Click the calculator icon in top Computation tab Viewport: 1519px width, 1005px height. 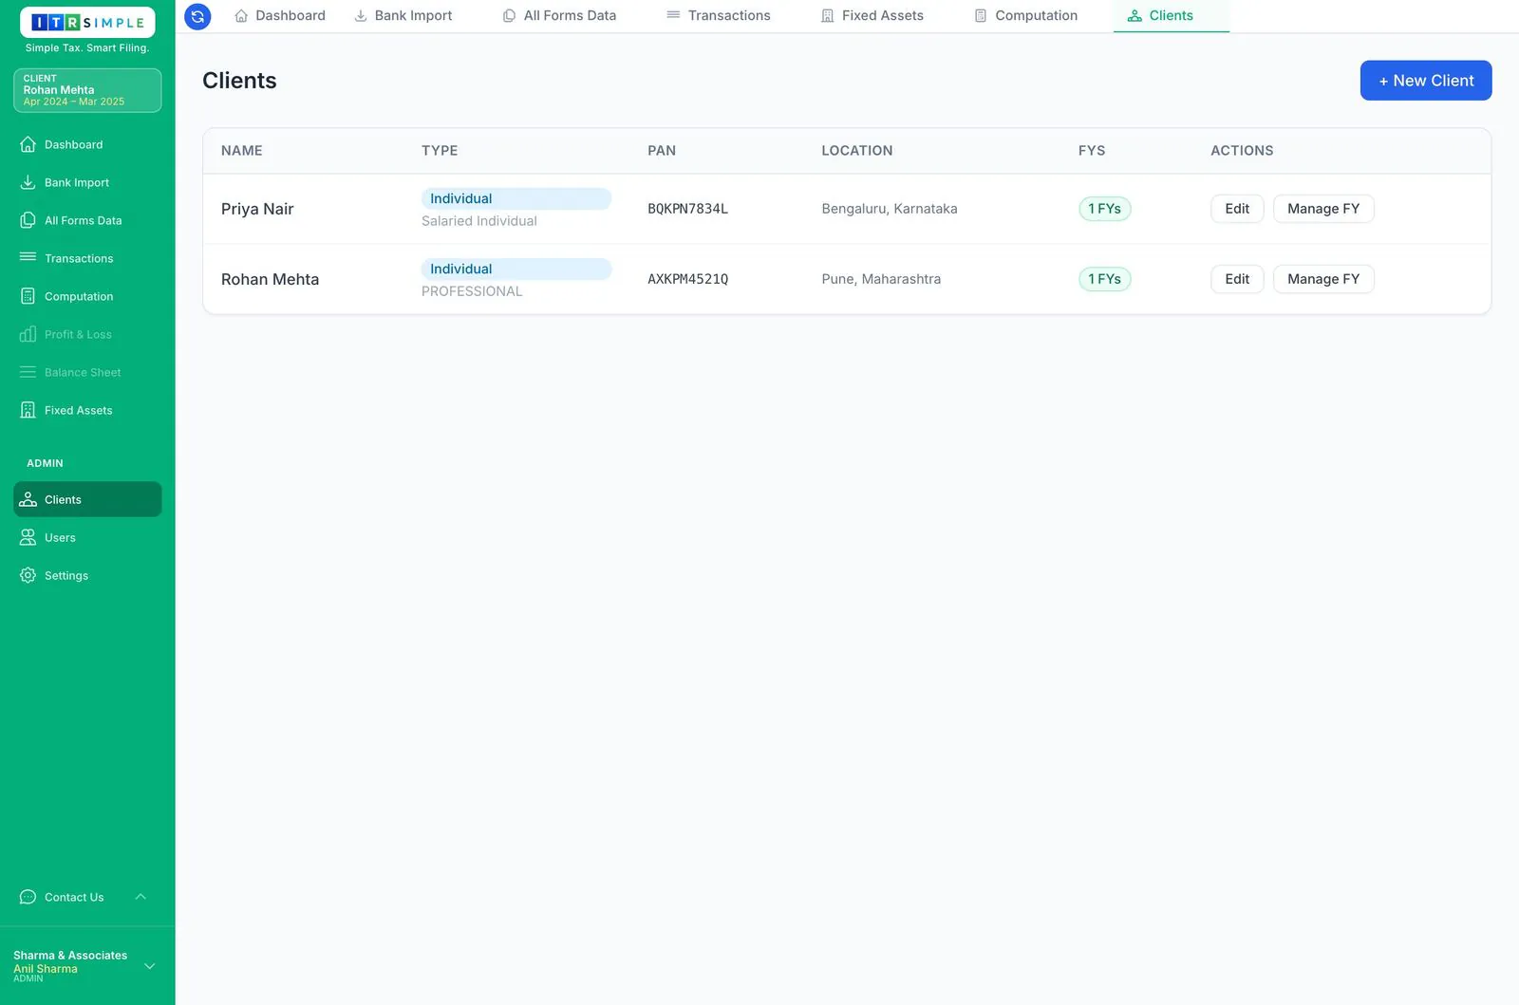click(x=981, y=16)
